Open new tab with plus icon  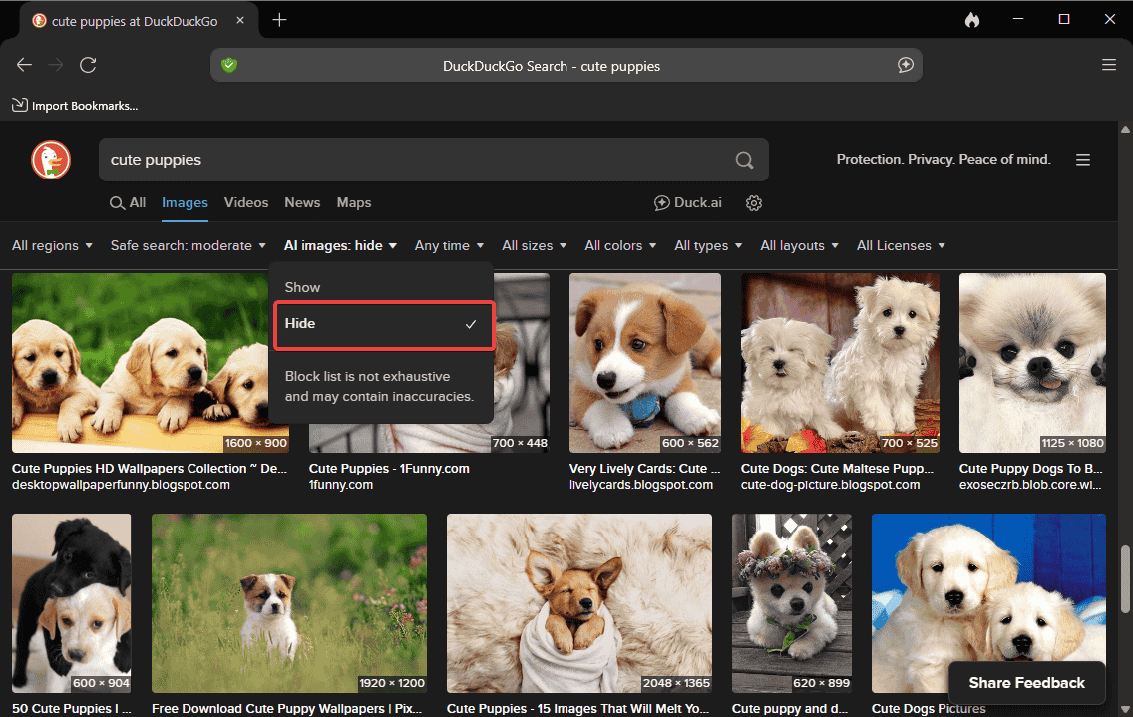(279, 20)
